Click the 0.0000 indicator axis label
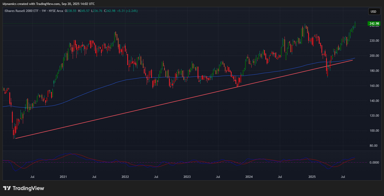 click(374, 163)
